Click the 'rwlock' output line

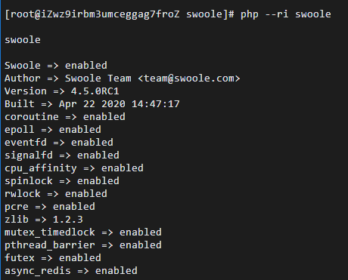56,194
